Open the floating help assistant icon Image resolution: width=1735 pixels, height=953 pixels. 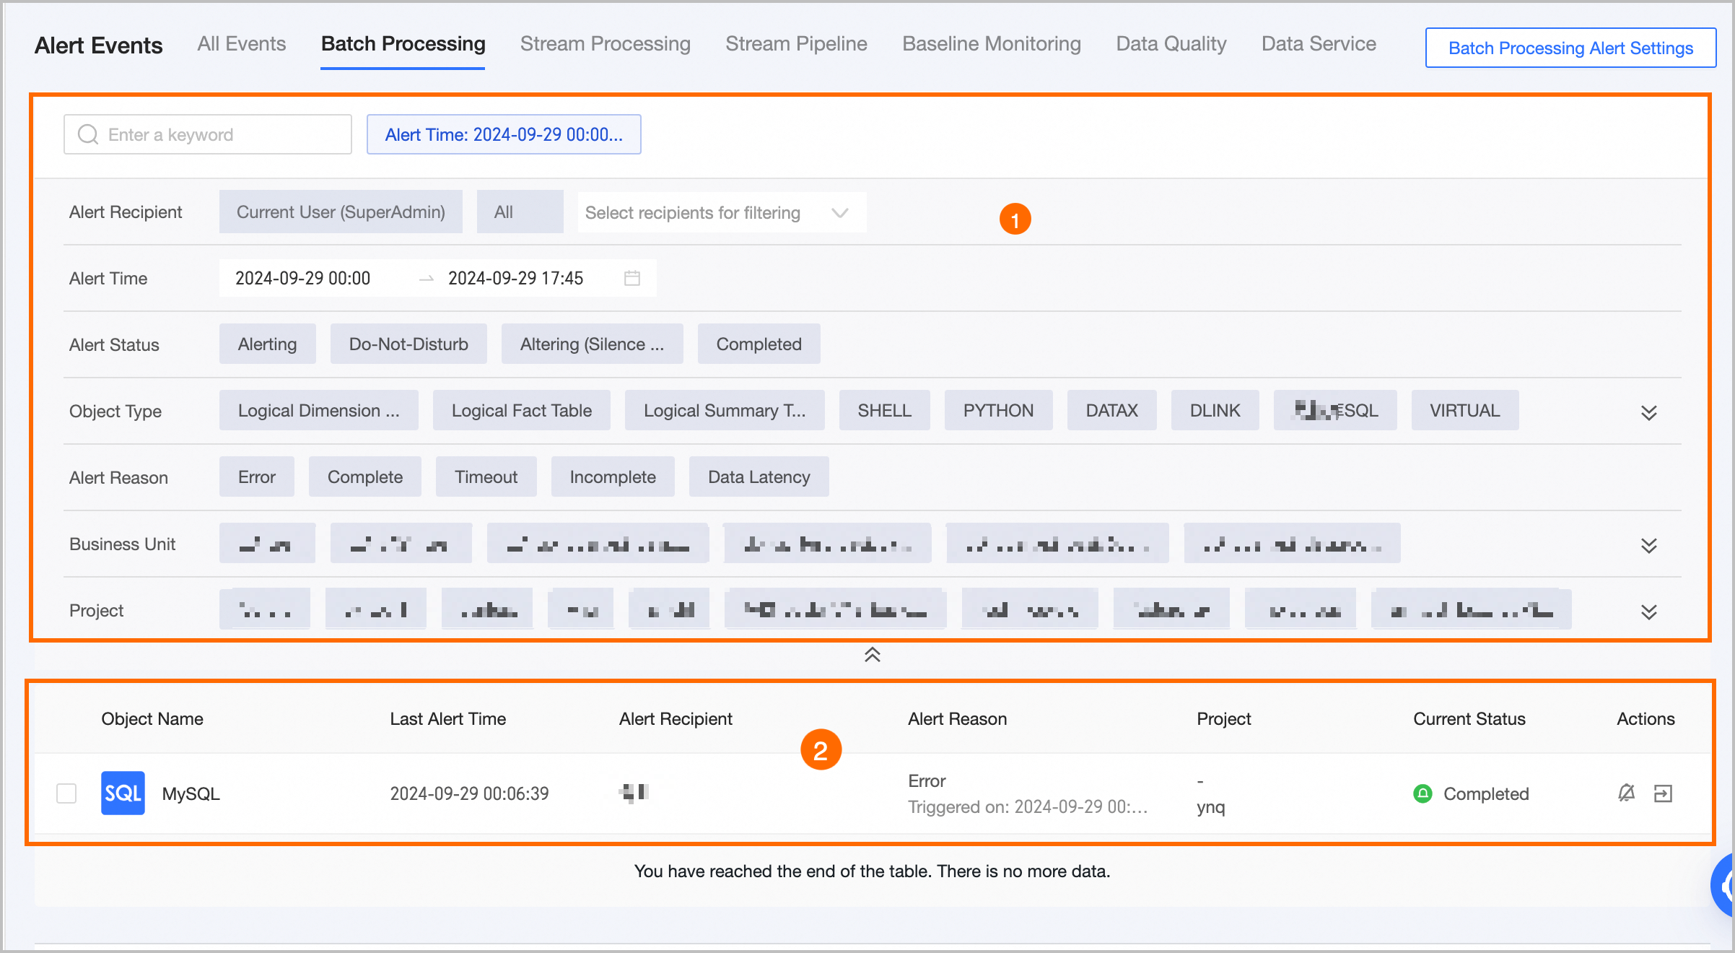1725,884
